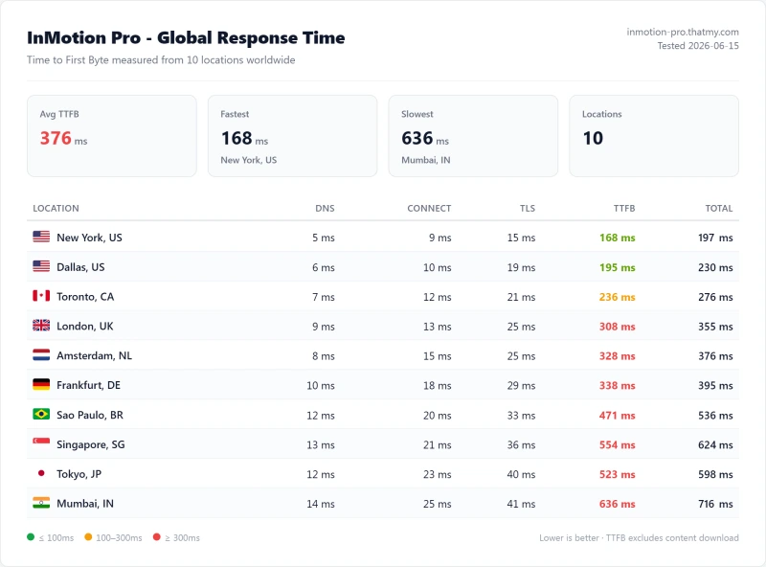Click the green ≤ 100ms legend dot
Screen dimensions: 766x567
(31, 537)
